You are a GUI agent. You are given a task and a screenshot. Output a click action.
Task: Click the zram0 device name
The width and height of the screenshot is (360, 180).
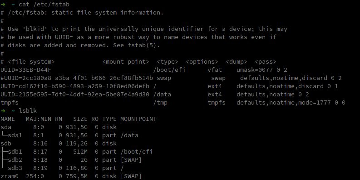pos(10,176)
